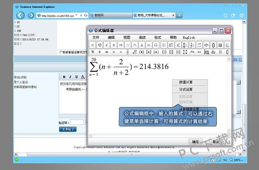259x170 pixels.
Task: Insert the constant e symbol
Action: click(100, 52)
